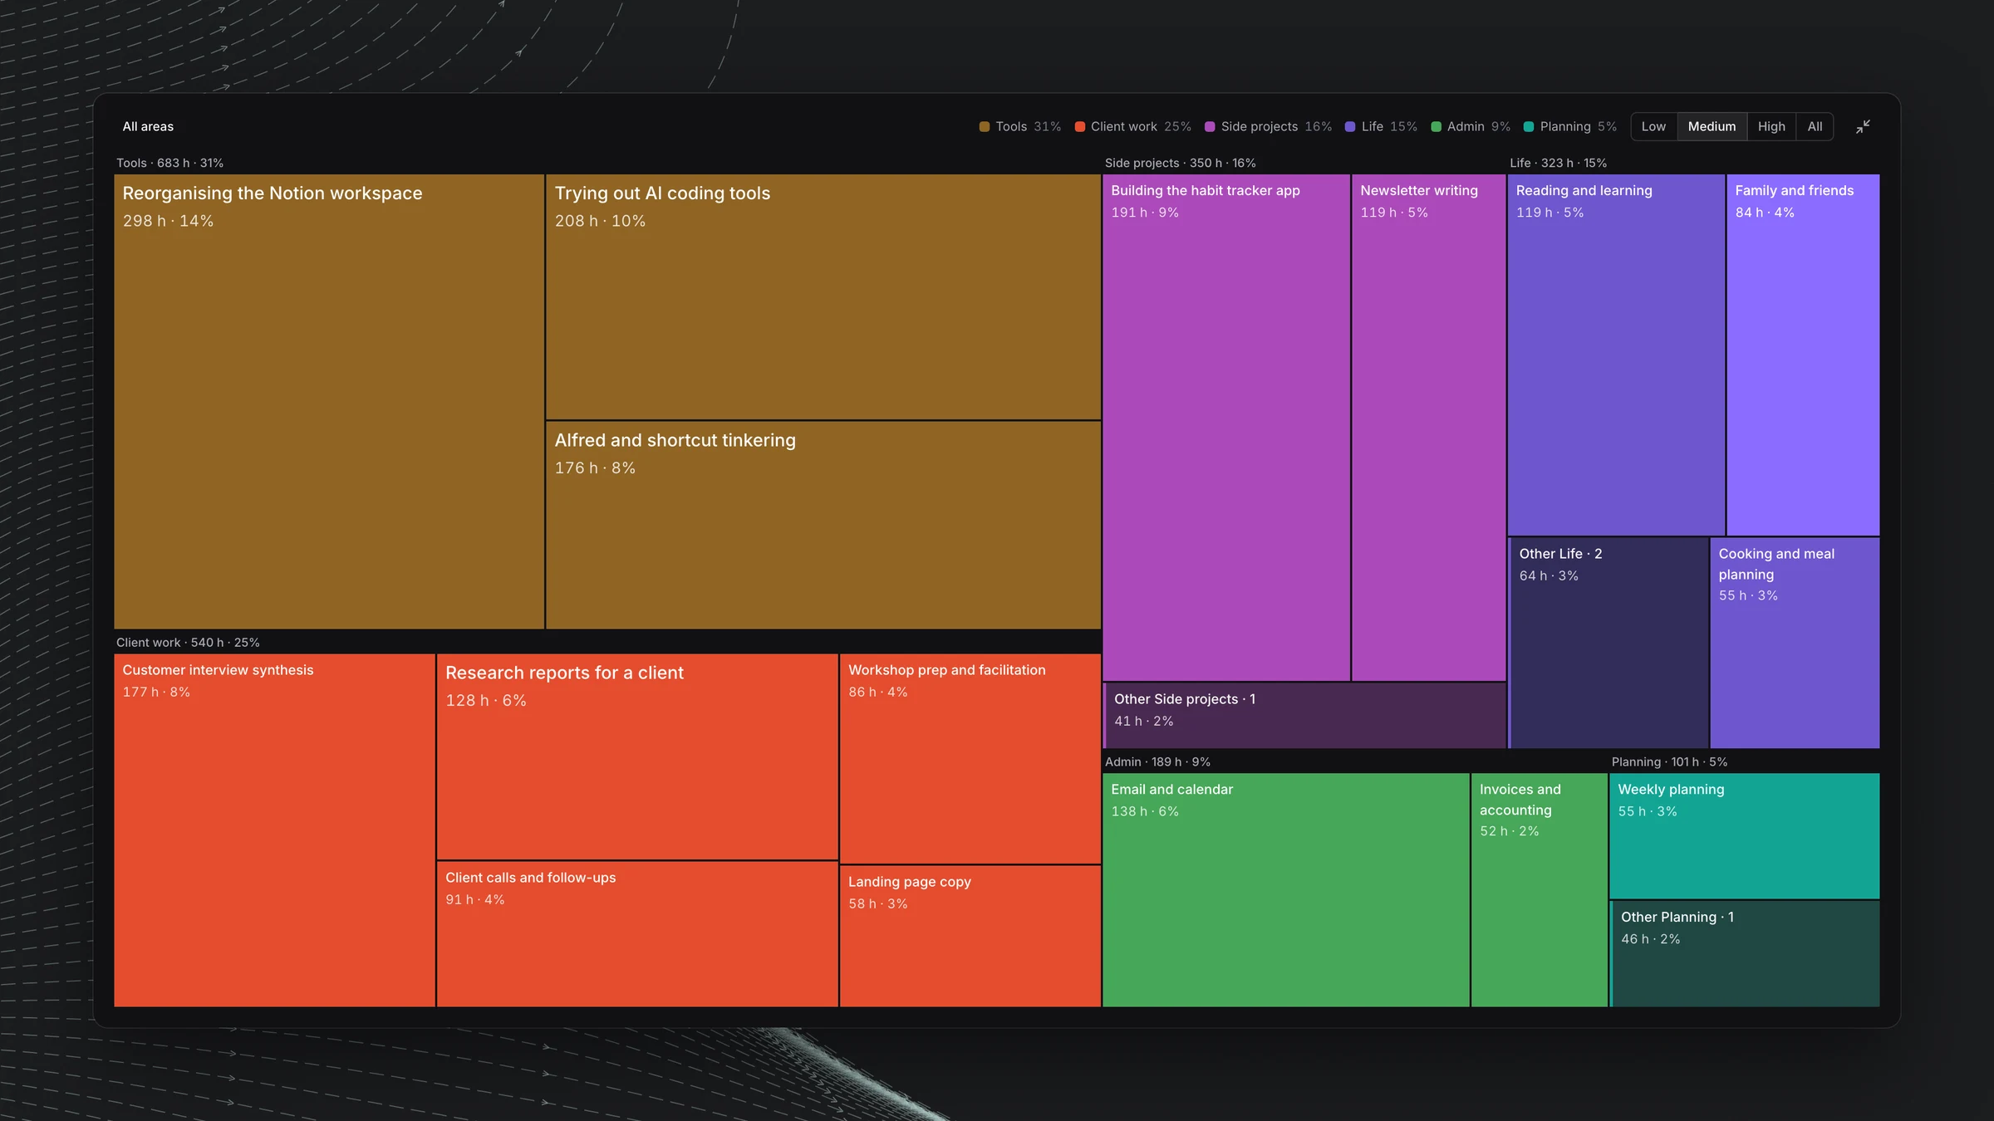
Task: Select Reorganising the Notion workspace tile
Action: [329, 401]
